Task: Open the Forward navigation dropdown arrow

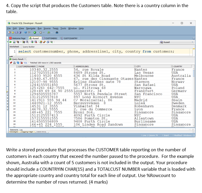Action: [x=44, y=33]
